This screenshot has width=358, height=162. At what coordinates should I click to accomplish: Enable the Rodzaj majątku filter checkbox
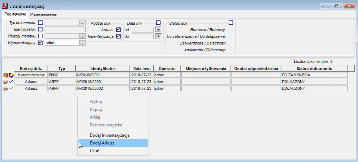40,36
